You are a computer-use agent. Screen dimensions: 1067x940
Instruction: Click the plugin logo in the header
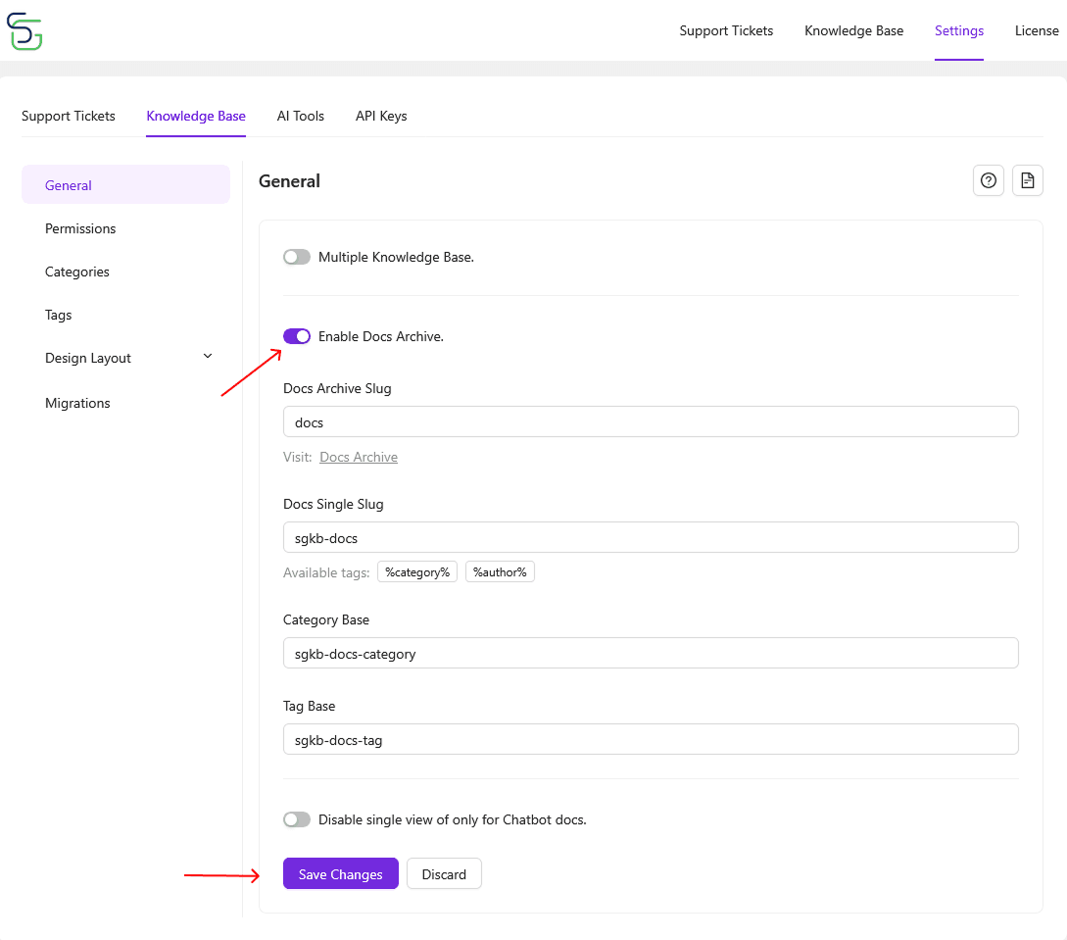pyautogui.click(x=24, y=30)
